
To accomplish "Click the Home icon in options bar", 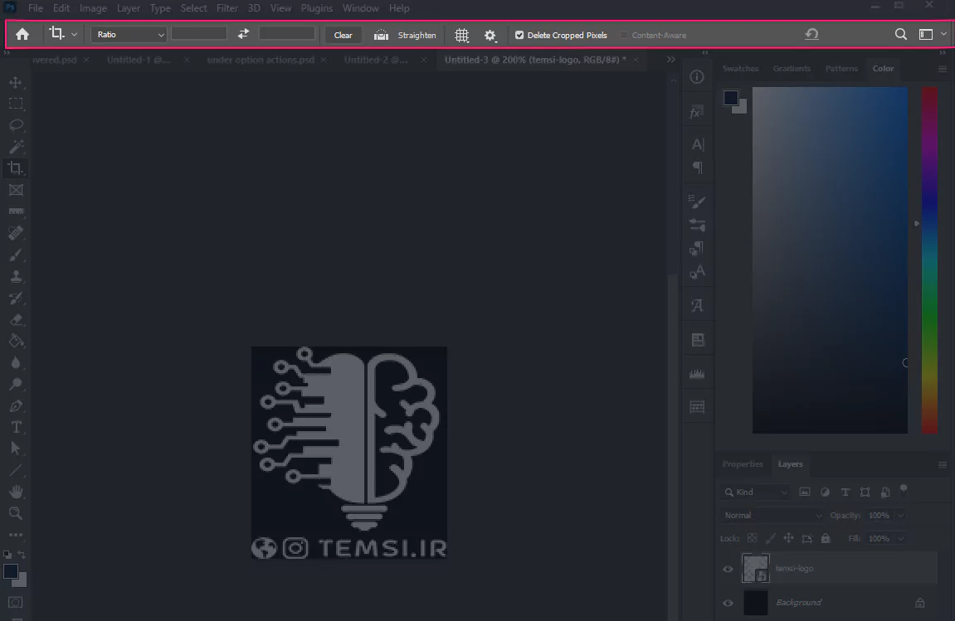I will pos(22,35).
